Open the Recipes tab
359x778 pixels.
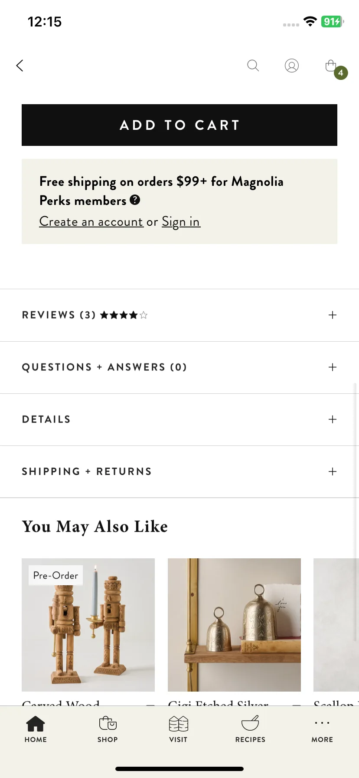(x=250, y=729)
